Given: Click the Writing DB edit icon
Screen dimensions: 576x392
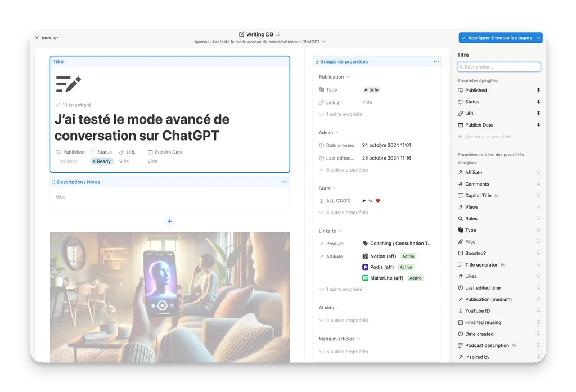Looking at the screenshot, I should [241, 34].
